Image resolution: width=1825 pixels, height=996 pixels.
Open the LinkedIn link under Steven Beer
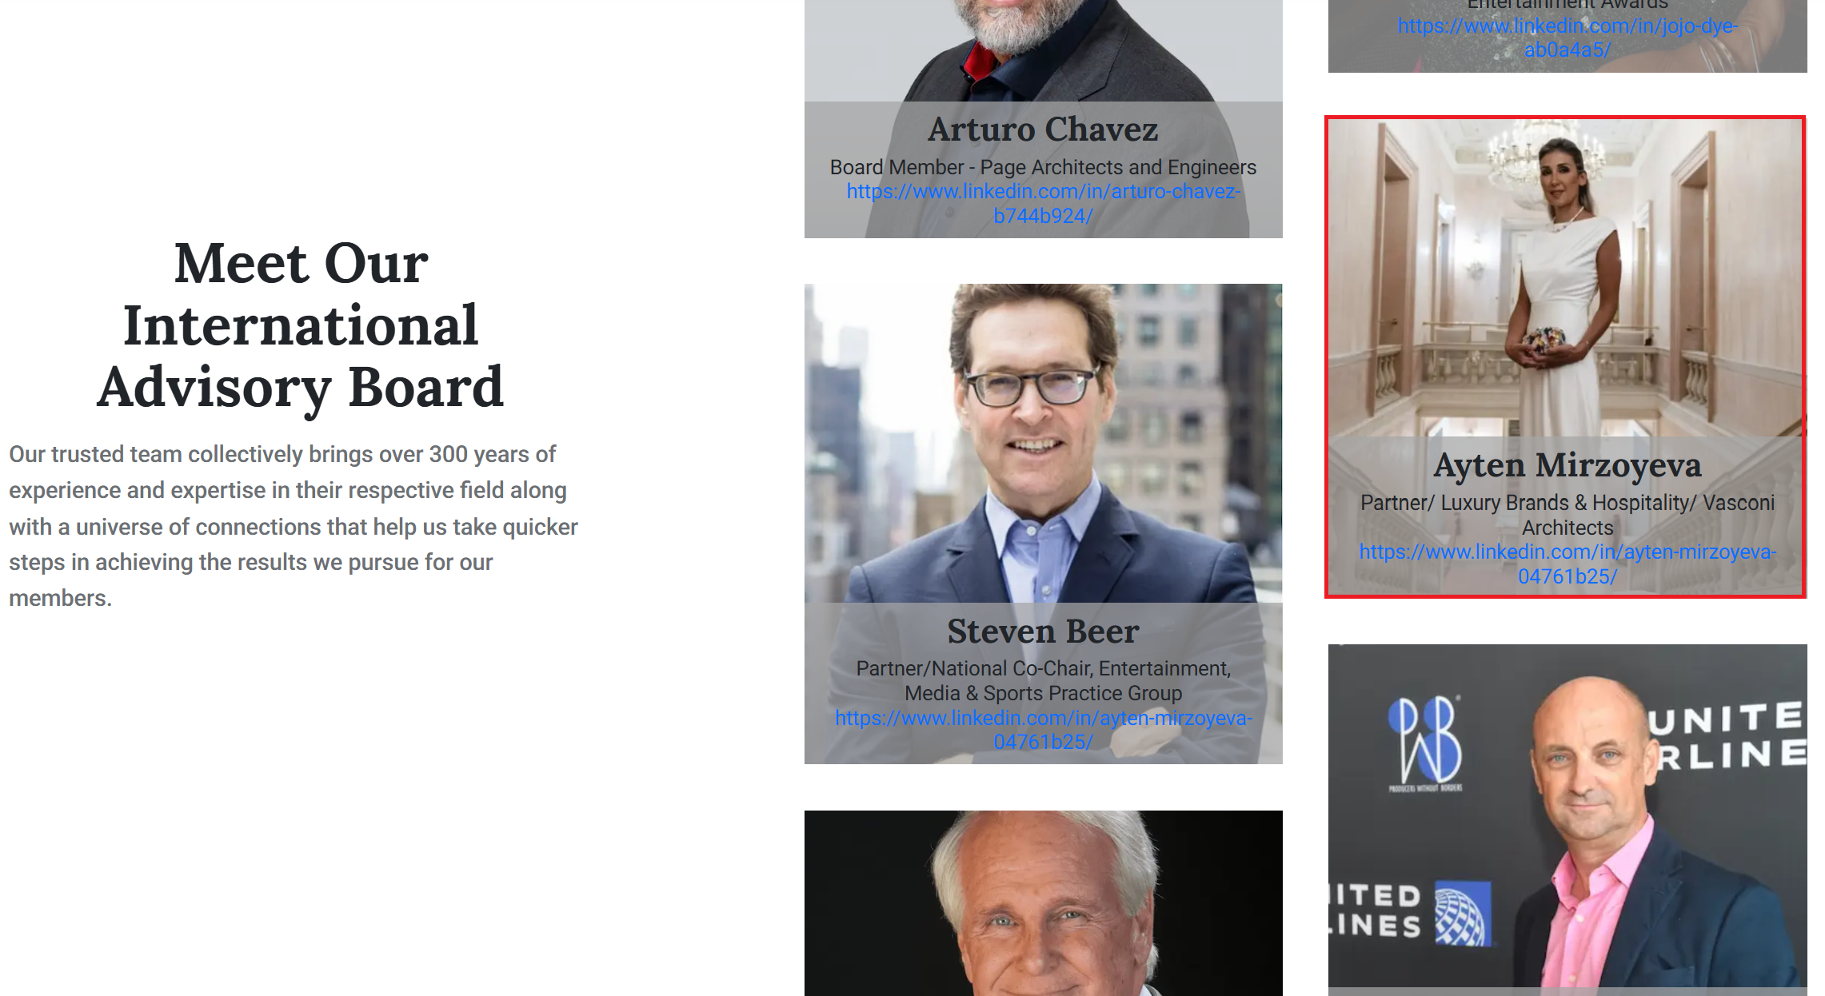(x=1043, y=730)
